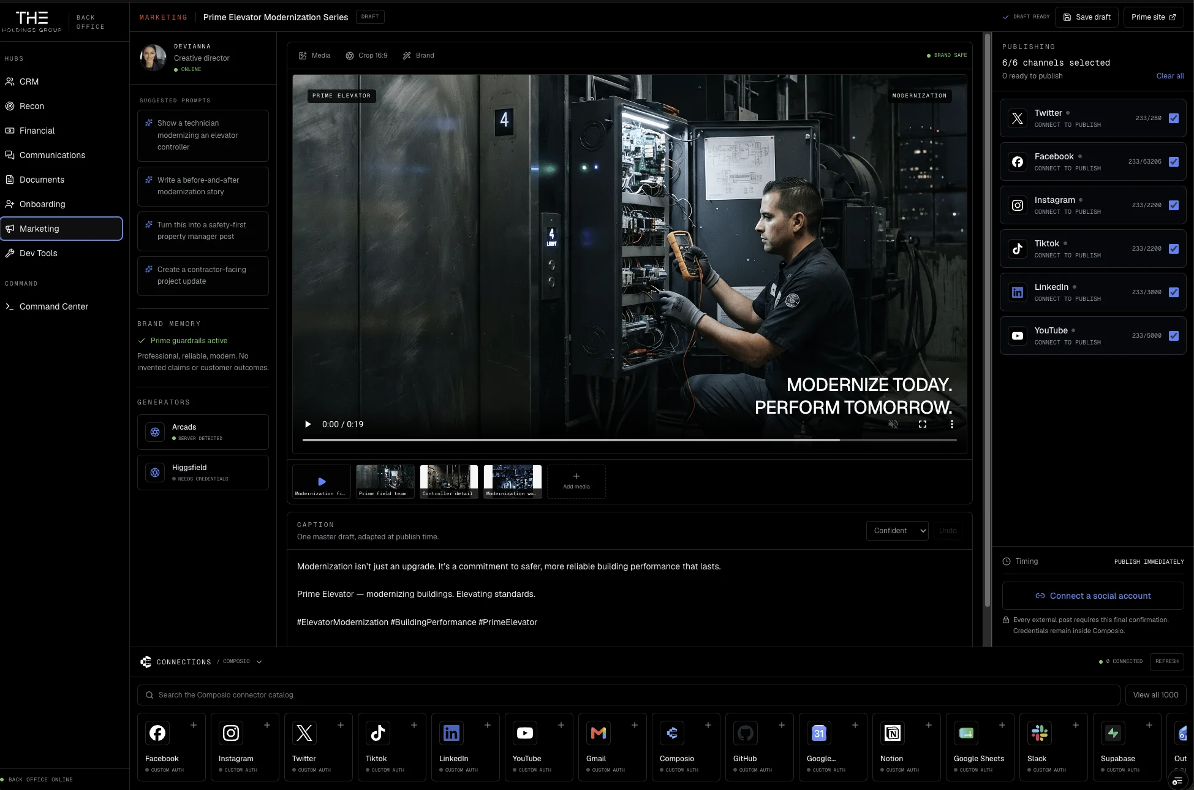This screenshot has height=790, width=1194.
Task: Click Add media tile
Action: coord(576,482)
